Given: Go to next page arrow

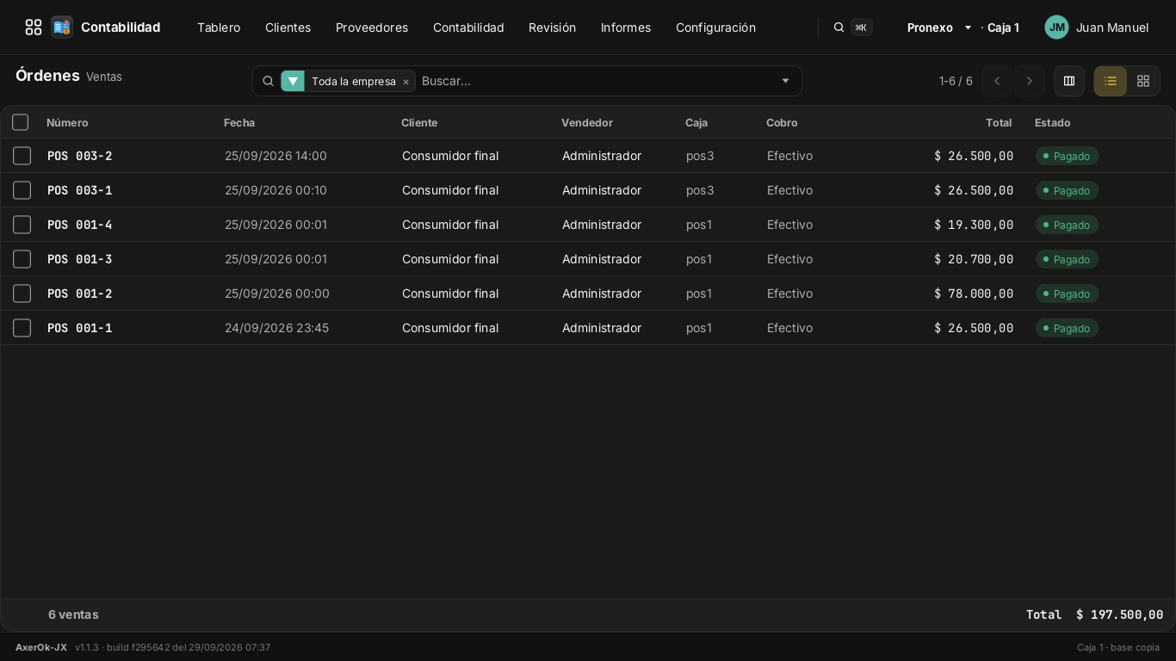Looking at the screenshot, I should click(x=1030, y=81).
